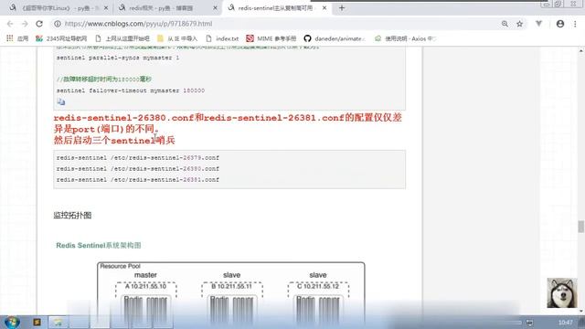The width and height of the screenshot is (585, 329).
Task: Open the yellow app in taskbar
Action: click(x=37, y=322)
